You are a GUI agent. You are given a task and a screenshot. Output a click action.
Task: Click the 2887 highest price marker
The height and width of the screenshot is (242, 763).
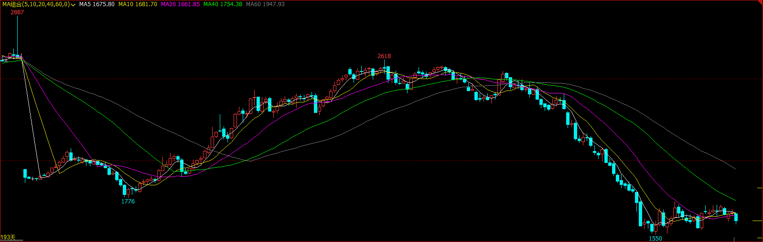tap(17, 12)
